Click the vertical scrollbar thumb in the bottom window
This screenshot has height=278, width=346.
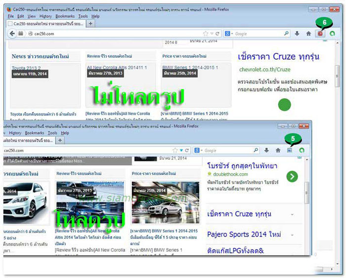(306, 193)
